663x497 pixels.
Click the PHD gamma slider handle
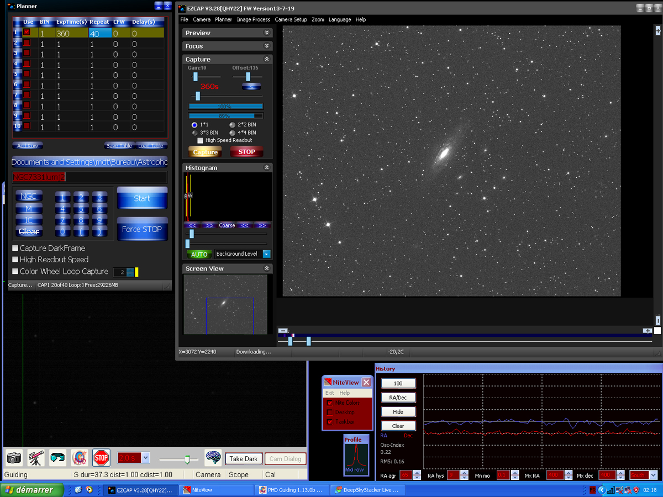(x=188, y=458)
